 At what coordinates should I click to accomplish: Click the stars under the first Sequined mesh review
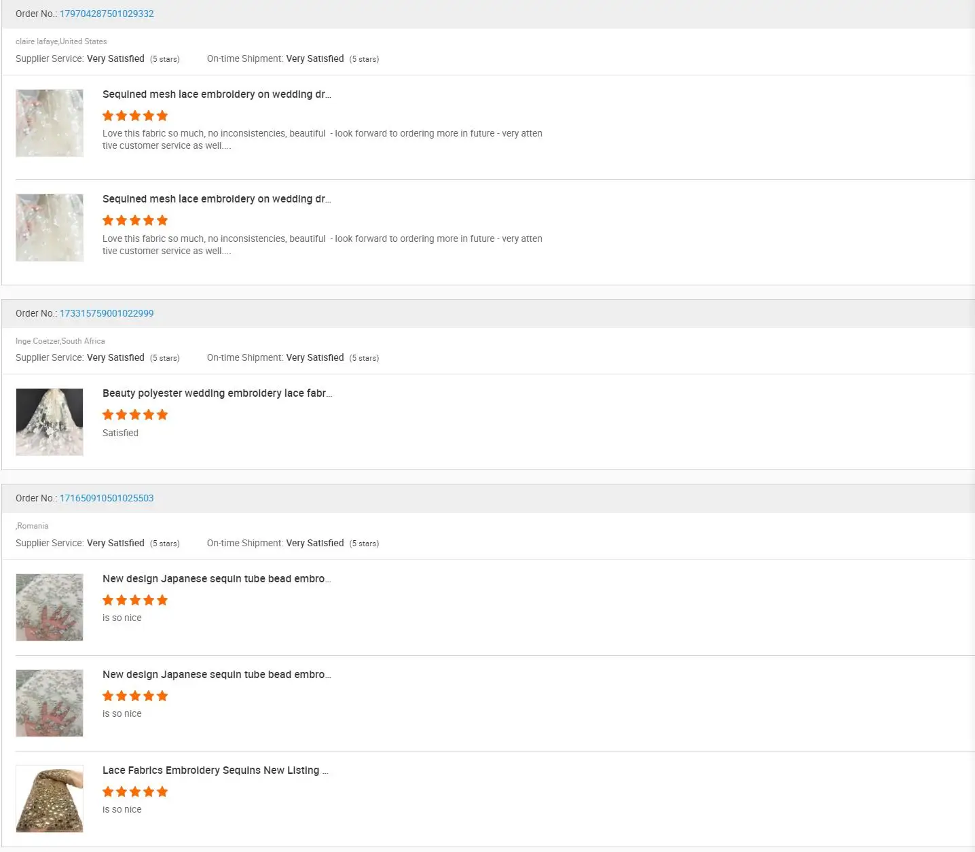tap(135, 116)
